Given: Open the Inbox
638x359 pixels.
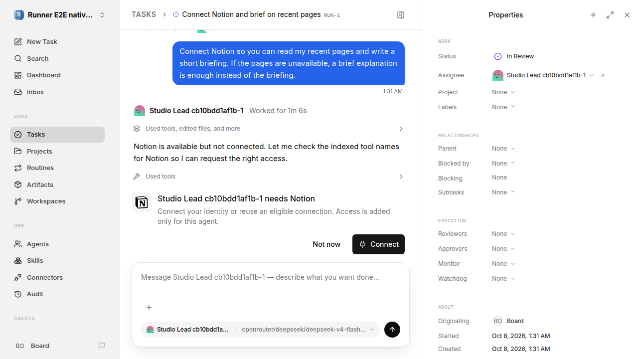Looking at the screenshot, I should click(x=57, y=92).
